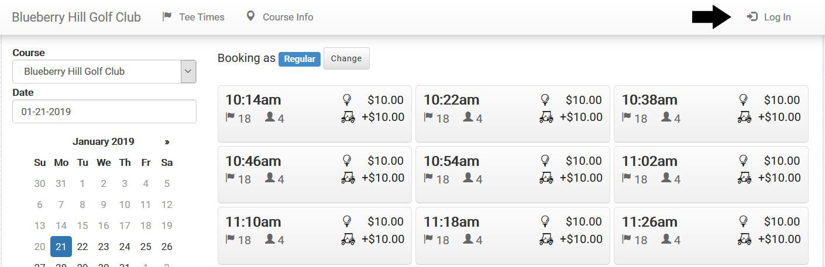This screenshot has width=825, height=267.
Task: Open the Course dropdown arrow
Action: (x=187, y=71)
